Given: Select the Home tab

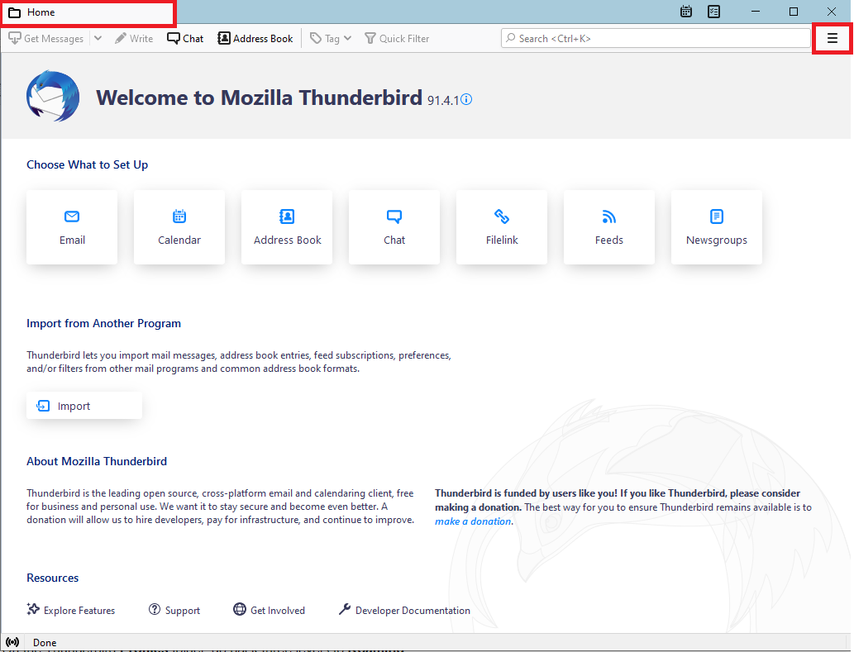Looking at the screenshot, I should (x=88, y=12).
